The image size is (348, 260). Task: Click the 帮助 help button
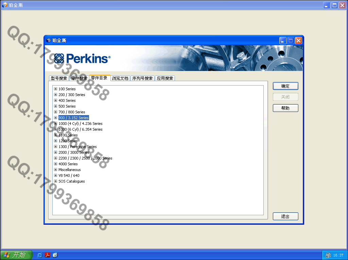pos(285,108)
